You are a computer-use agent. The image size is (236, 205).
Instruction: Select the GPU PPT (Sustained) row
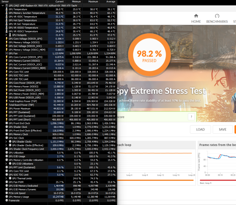58,112
